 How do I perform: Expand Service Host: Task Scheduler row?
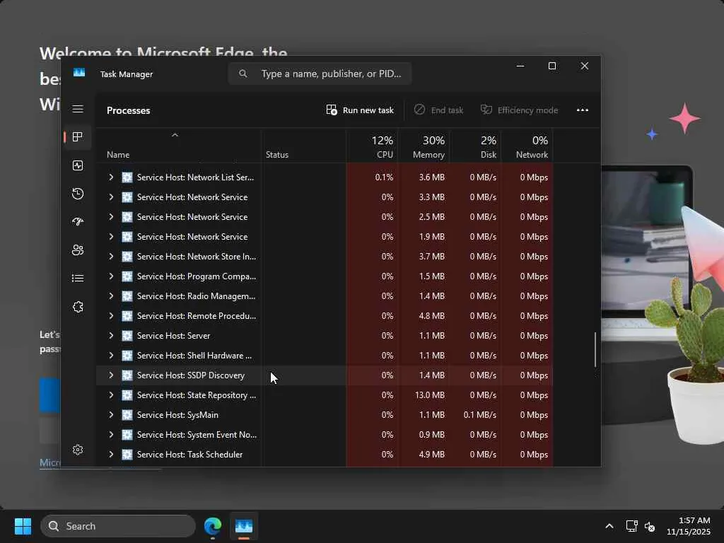[x=111, y=455]
